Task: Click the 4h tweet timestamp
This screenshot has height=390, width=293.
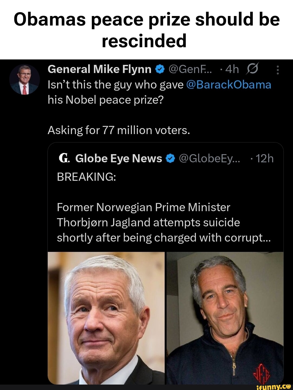Action: [x=232, y=69]
